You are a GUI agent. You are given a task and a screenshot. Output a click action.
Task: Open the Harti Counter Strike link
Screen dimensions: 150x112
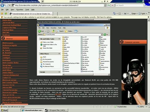click(x=10, y=63)
